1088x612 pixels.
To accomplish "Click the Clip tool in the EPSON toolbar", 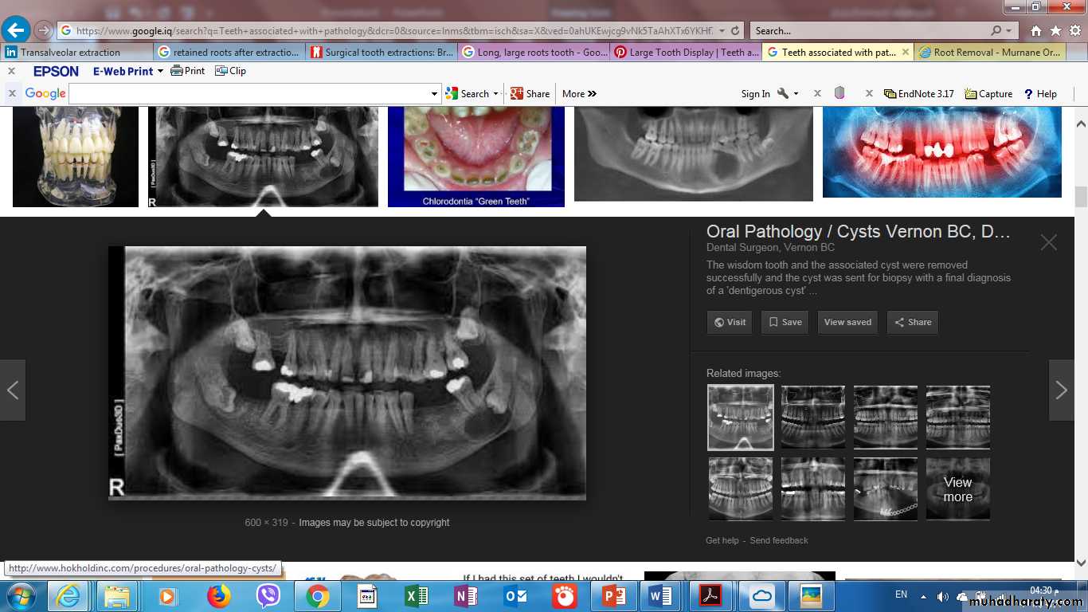I will [x=230, y=71].
